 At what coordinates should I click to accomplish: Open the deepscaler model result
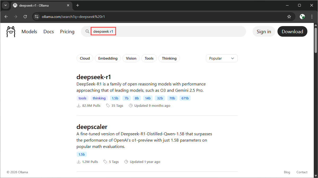[92, 127]
